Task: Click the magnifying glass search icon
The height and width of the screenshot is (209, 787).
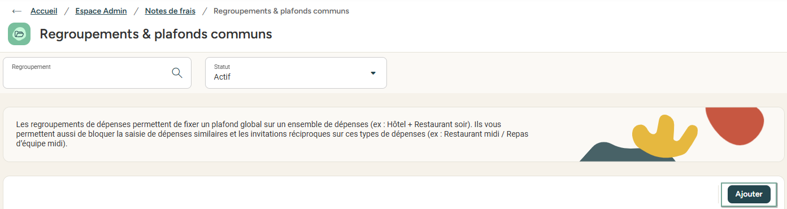Action: 177,73
